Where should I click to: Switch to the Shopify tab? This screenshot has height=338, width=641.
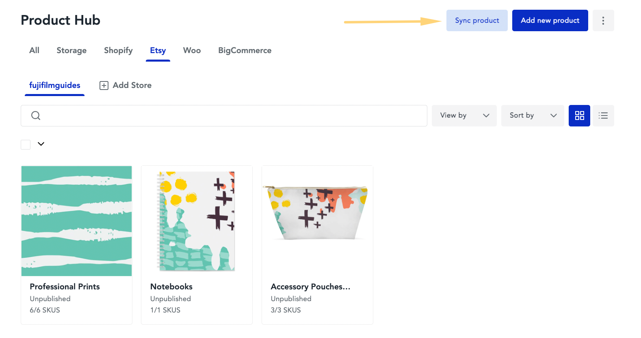click(118, 51)
